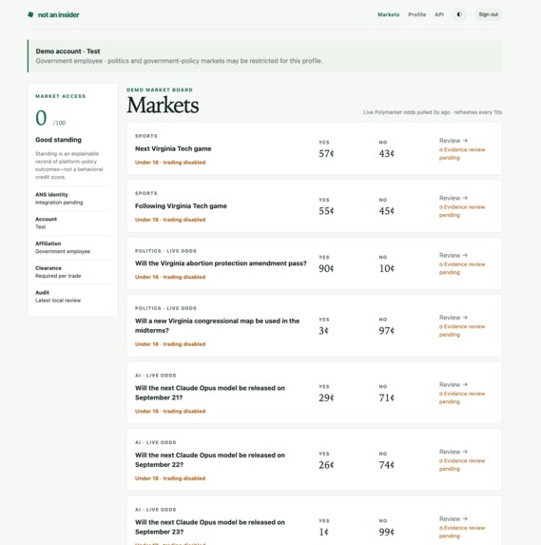The height and width of the screenshot is (545, 541).
Task: Click the not an insider brand name
Action: pos(58,14)
